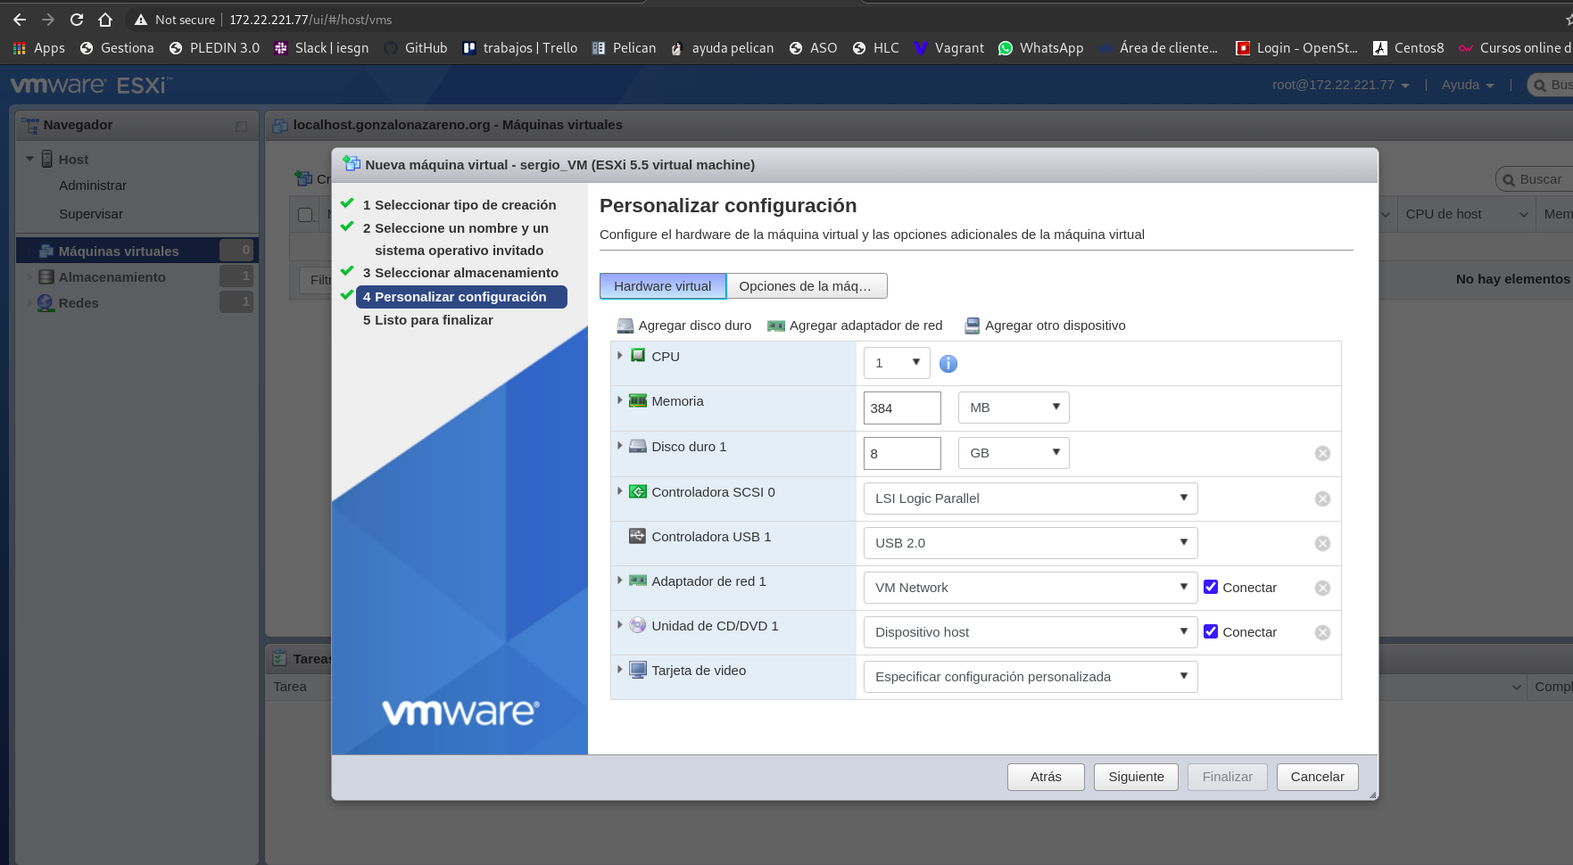This screenshot has width=1573, height=865.
Task: Click the Tarjeta de video icon
Action: (x=638, y=670)
